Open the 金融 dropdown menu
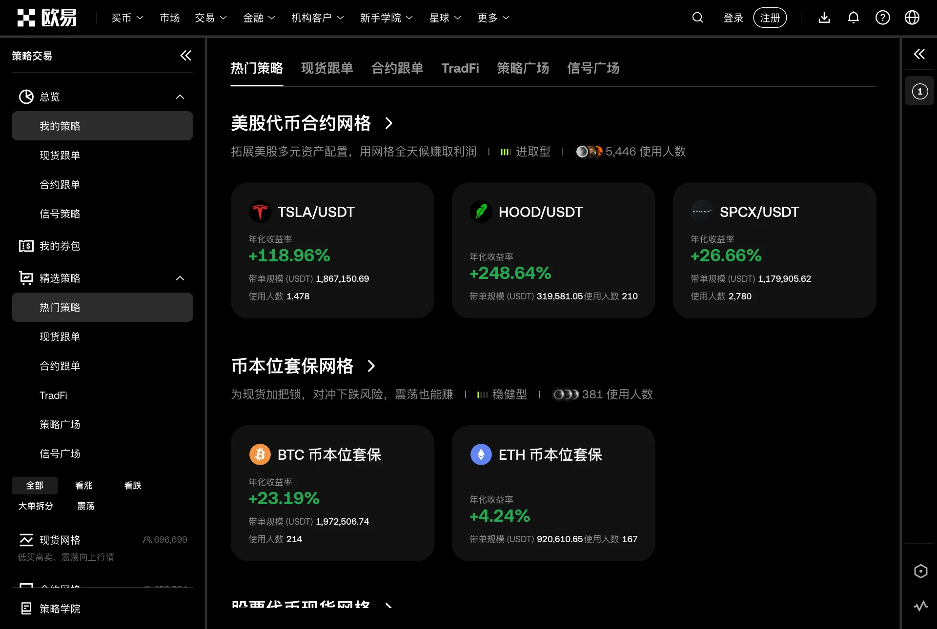The height and width of the screenshot is (629, 937). [260, 18]
